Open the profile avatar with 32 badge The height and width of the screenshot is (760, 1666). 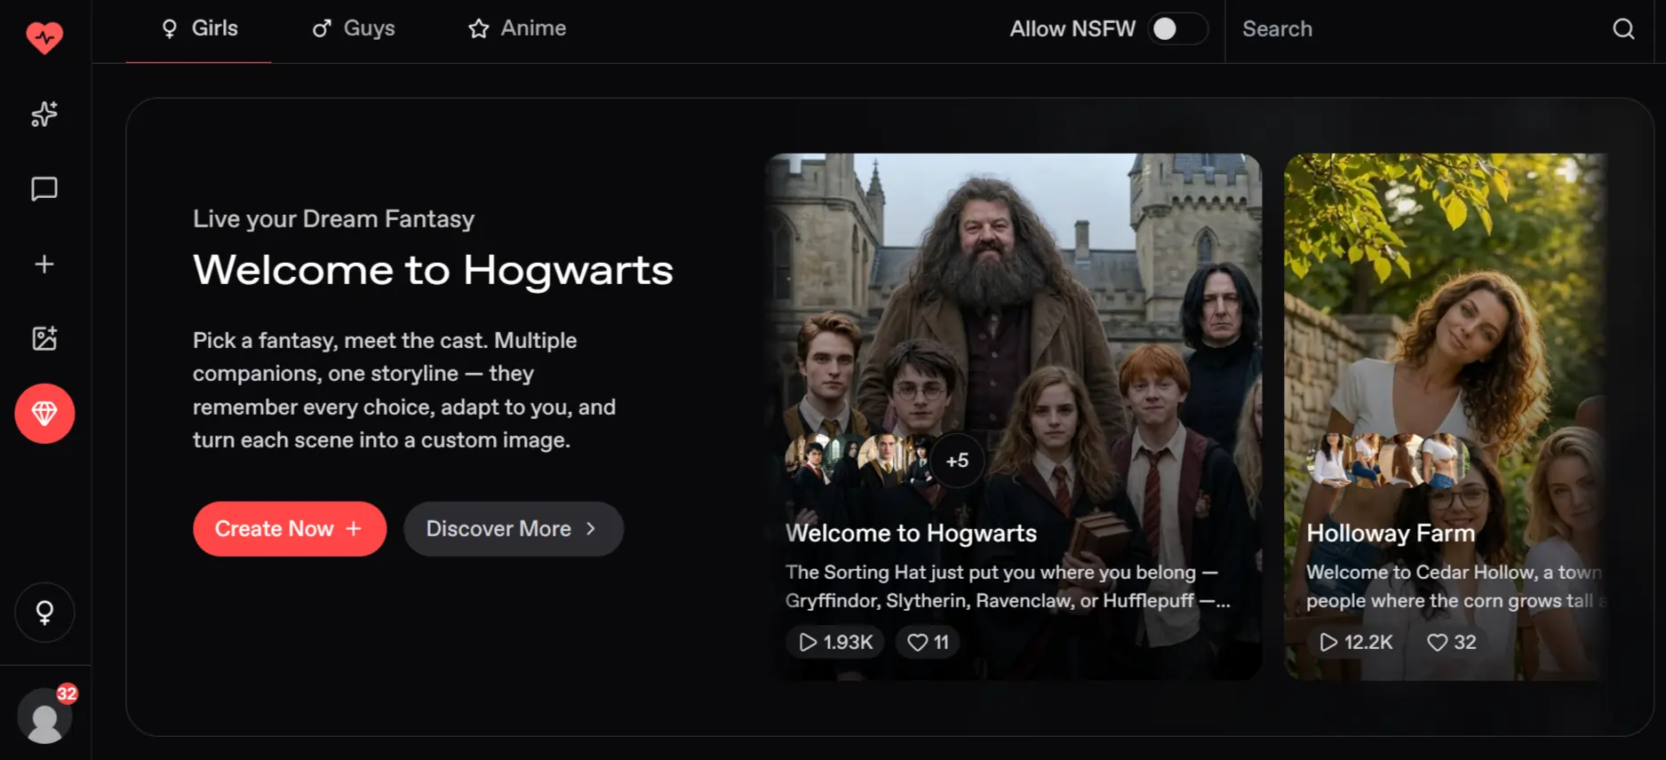click(44, 716)
